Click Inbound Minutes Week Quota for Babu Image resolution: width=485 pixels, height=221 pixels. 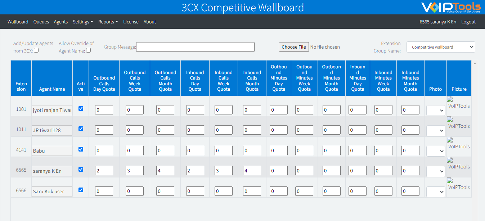pyautogui.click(x=383, y=150)
